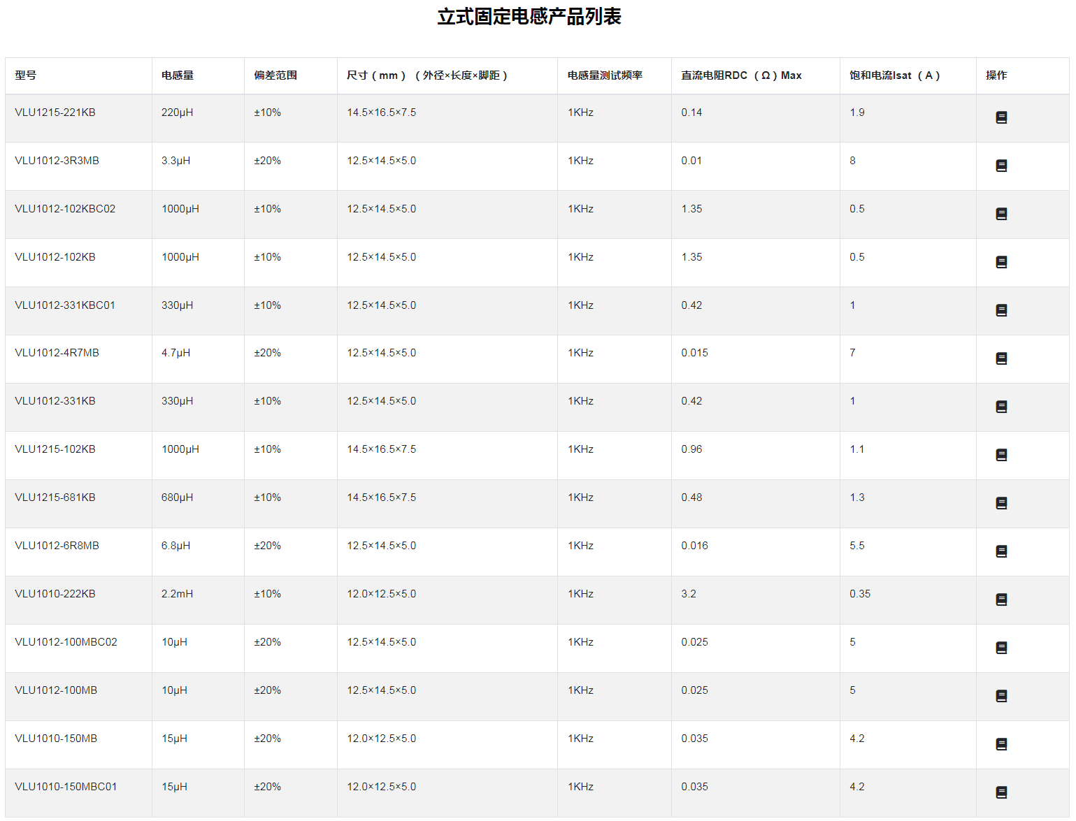Click document icon in VLU1010-150MB row
The image size is (1076, 821).
(1001, 744)
